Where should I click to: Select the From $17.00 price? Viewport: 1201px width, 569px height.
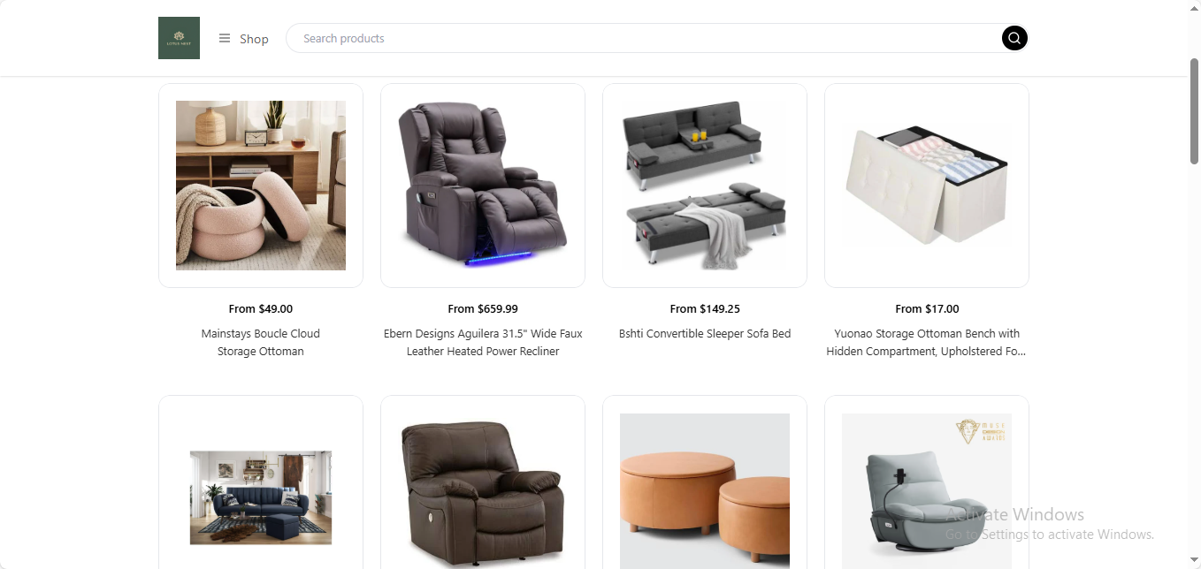pyautogui.click(x=927, y=308)
